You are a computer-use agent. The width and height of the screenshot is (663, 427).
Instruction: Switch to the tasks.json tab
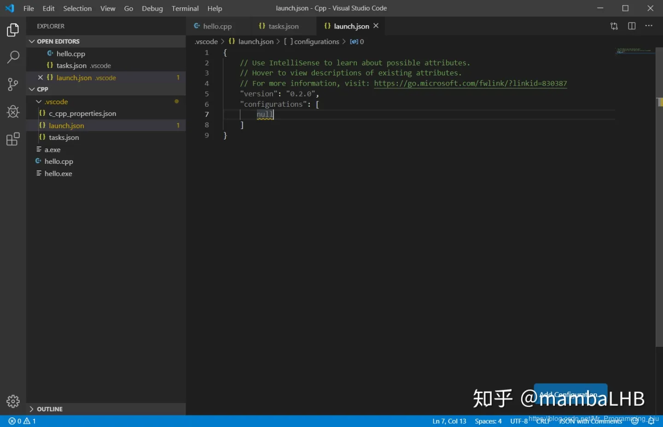pyautogui.click(x=282, y=26)
